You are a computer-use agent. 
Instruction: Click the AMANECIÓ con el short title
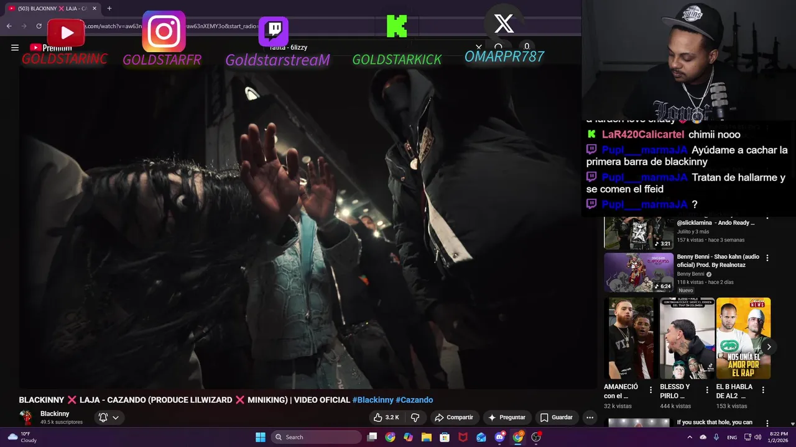coord(621,391)
